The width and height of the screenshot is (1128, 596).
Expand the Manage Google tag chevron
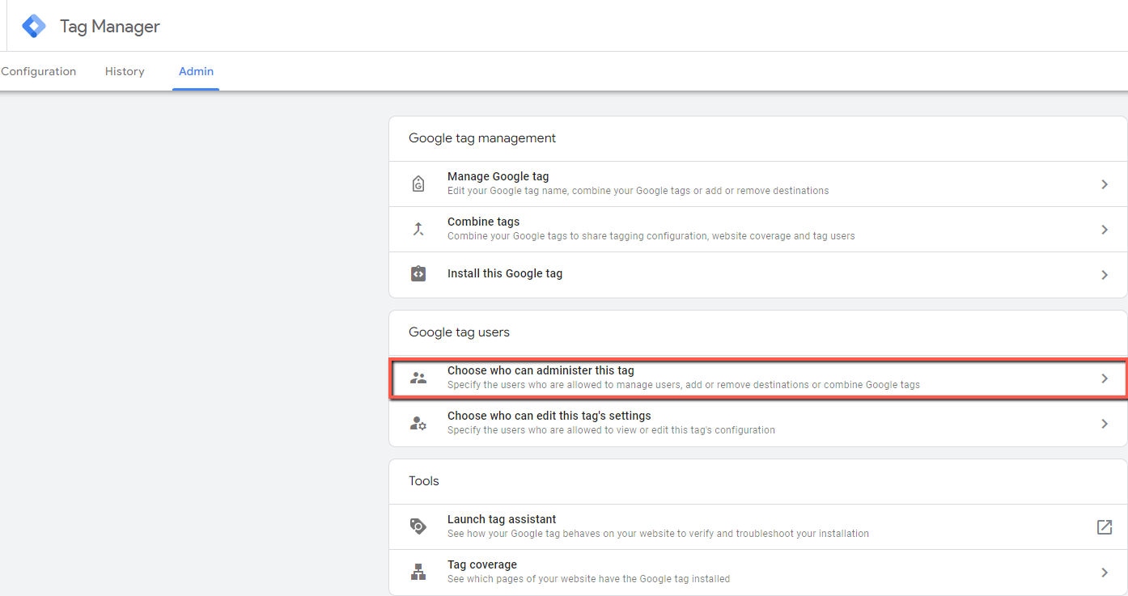point(1105,184)
